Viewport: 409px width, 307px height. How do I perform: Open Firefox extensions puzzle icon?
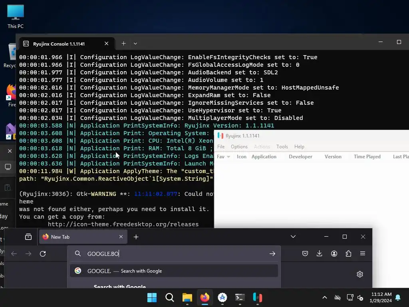pos(348,253)
